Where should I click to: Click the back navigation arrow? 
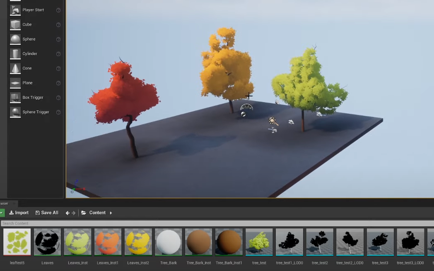click(67, 213)
